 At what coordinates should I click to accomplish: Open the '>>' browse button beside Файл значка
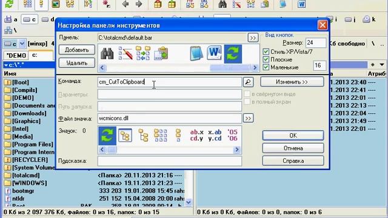[248, 118]
